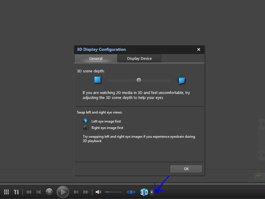Viewport: 265px width, 199px height.
Task: Toggle the TrueTheater eye icon
Action: pyautogui.click(x=131, y=192)
